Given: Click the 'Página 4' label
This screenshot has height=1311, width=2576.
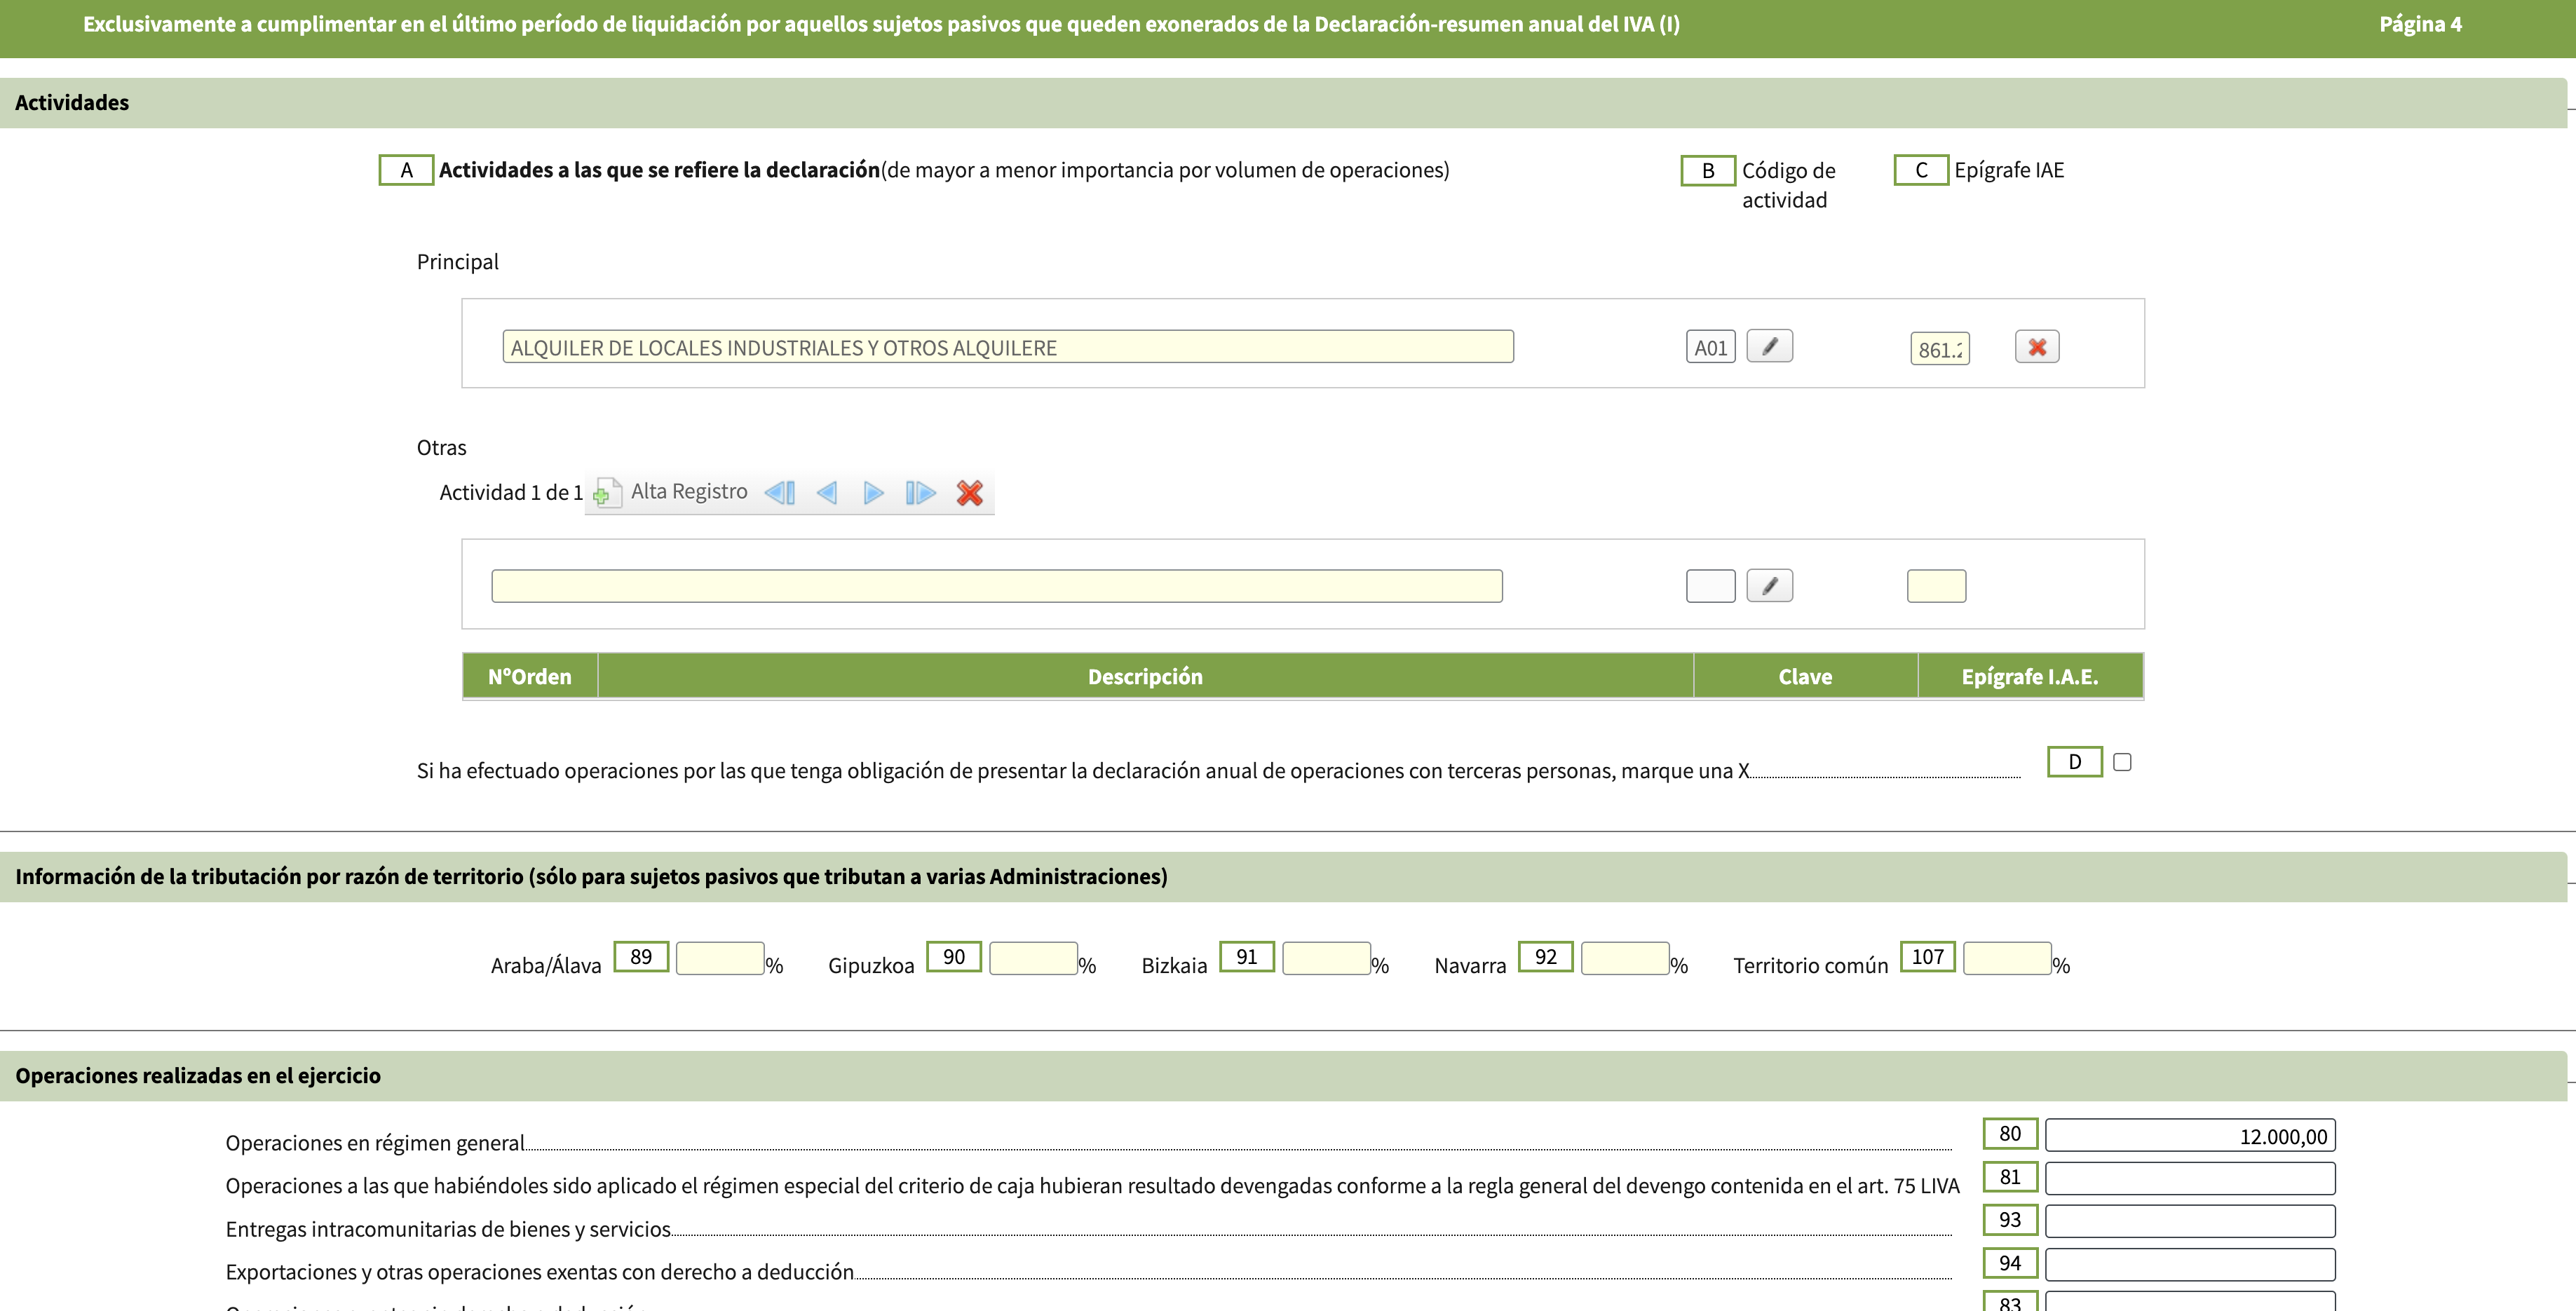Looking at the screenshot, I should pyautogui.click(x=2420, y=24).
